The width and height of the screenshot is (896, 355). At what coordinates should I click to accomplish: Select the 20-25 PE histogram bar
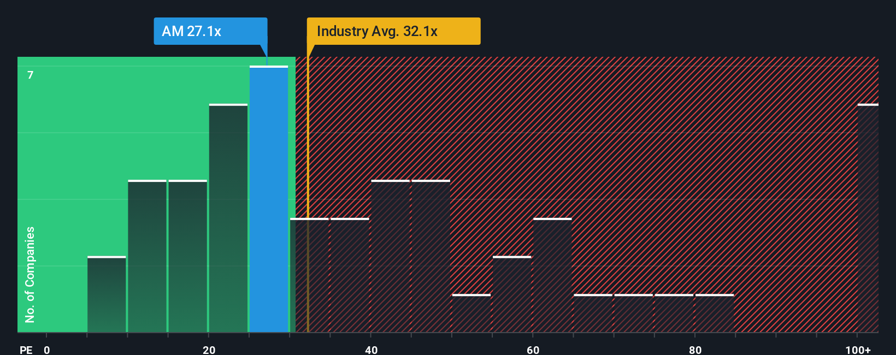tap(228, 218)
